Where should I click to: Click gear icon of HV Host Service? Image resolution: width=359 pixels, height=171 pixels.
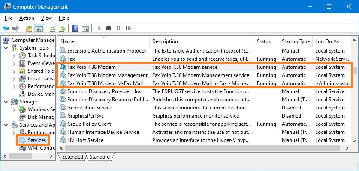pos(63,140)
